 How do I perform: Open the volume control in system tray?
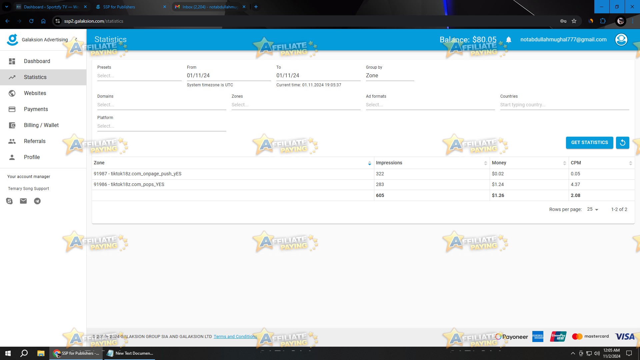(597, 353)
